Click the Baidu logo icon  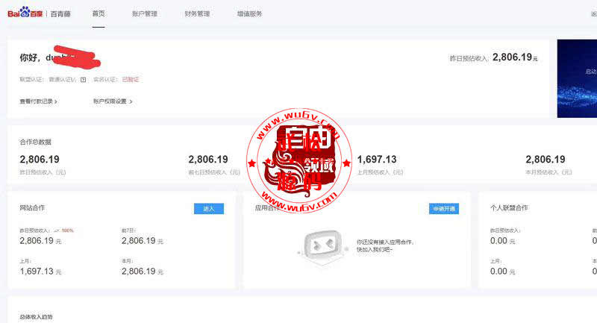pos(24,13)
